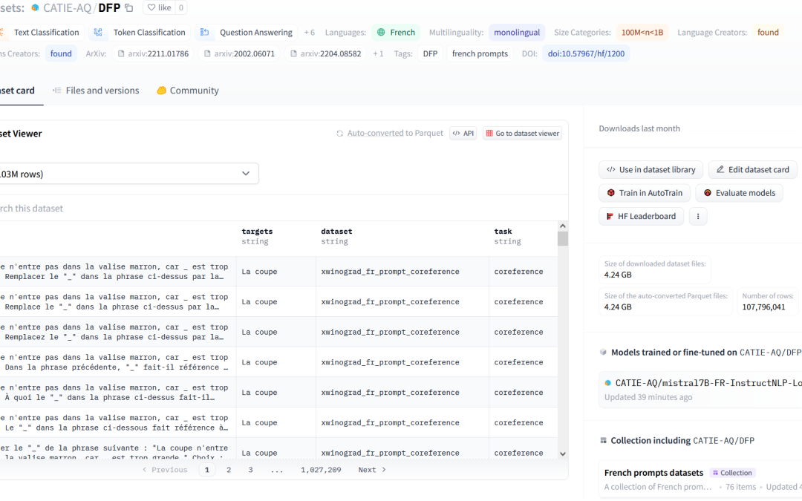This screenshot has height=501, width=802.
Task: Click the like count 0
Action: click(x=181, y=7)
